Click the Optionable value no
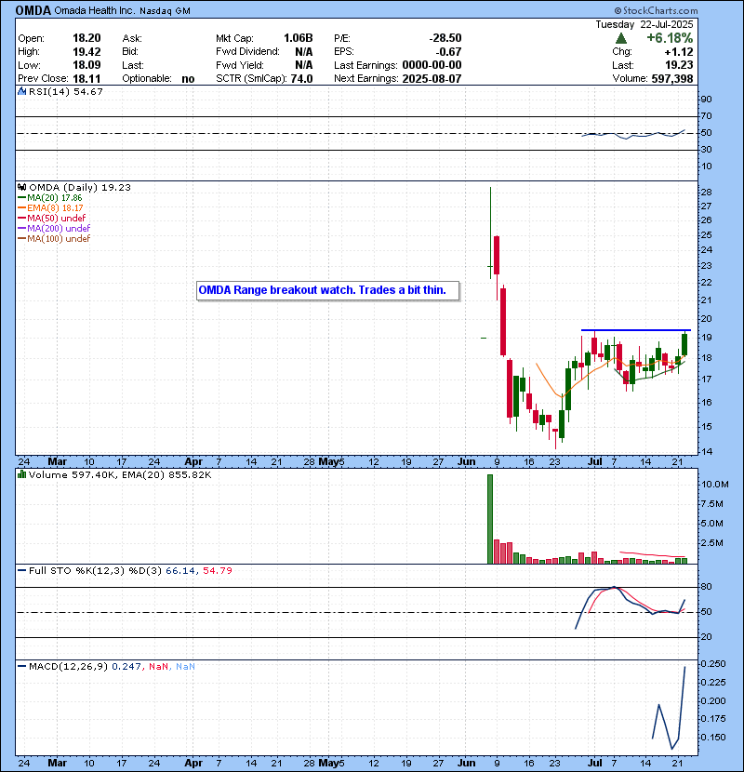 [188, 79]
